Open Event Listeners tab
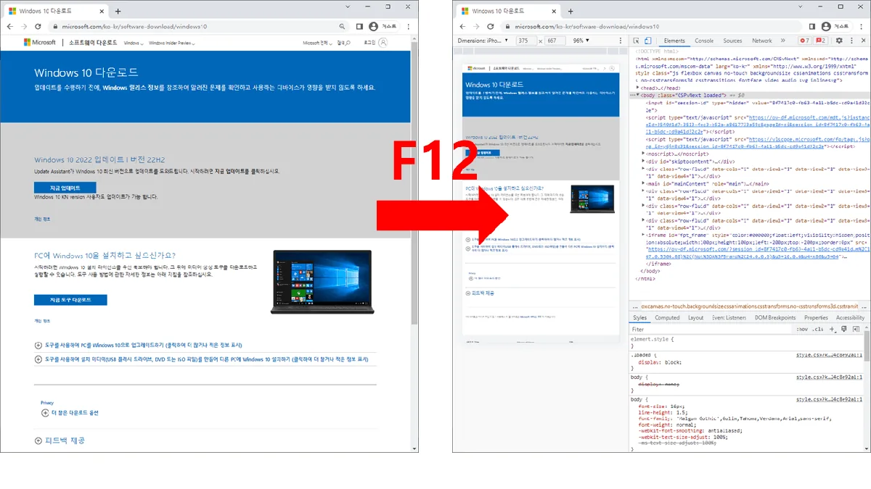Screen dimensions: 871x489 click(728, 317)
